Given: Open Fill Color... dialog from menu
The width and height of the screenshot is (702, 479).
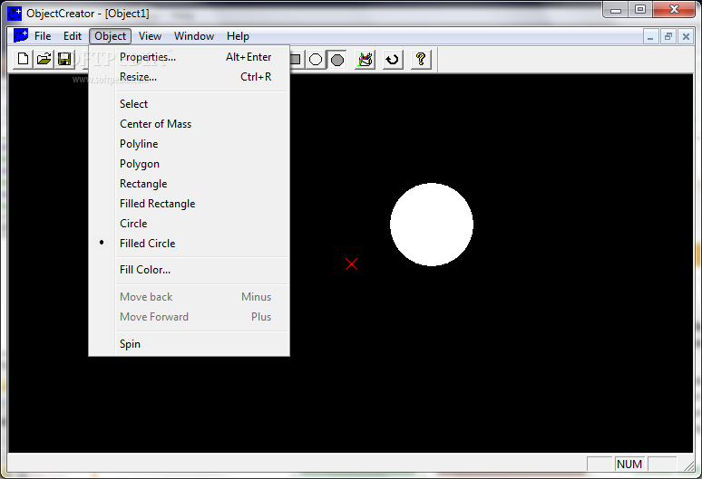Looking at the screenshot, I should click(x=189, y=270).
